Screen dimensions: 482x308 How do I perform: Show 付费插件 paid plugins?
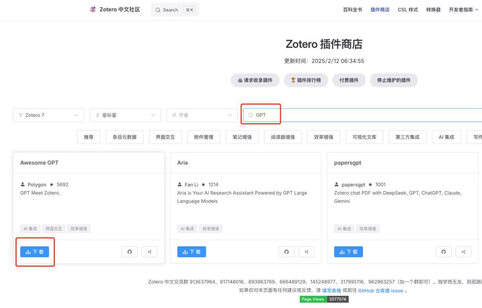tap(349, 80)
